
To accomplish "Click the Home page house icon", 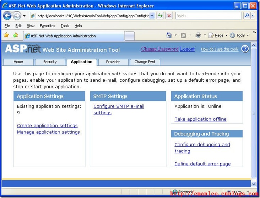I will coord(169,35).
